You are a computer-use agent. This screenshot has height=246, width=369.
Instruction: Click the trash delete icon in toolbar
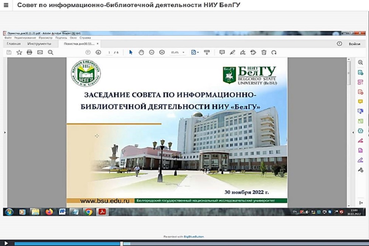(263, 52)
